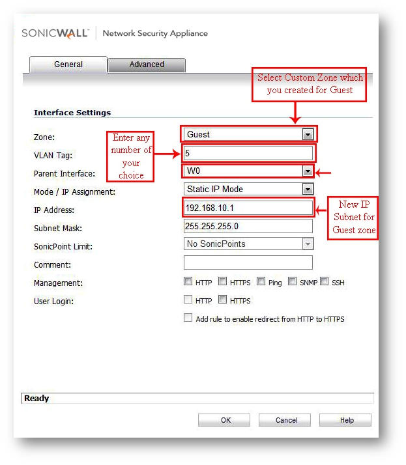406x465 pixels.
Task: Click the SonicPoint Limit label
Action: pos(63,246)
